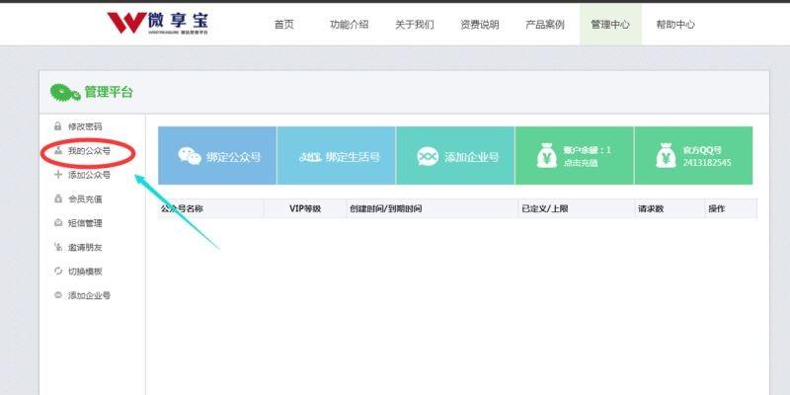Viewport: 790px width, 395px height.
Task: Click the chat icon beside 添加企业号
Action: pyautogui.click(x=58, y=295)
